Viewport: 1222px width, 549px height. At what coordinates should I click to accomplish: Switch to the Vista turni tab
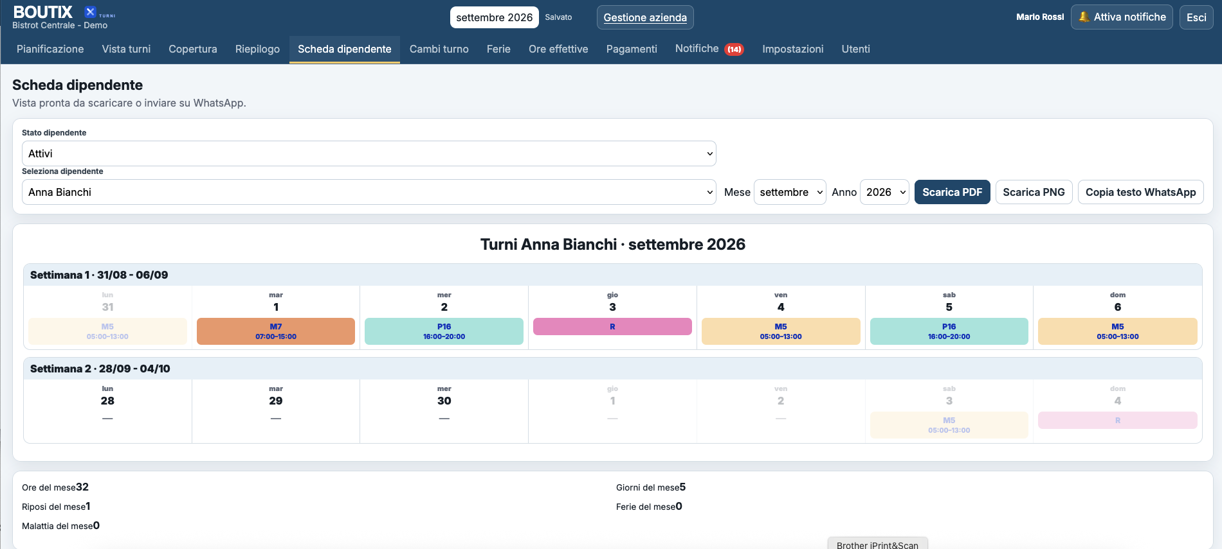[x=126, y=49]
